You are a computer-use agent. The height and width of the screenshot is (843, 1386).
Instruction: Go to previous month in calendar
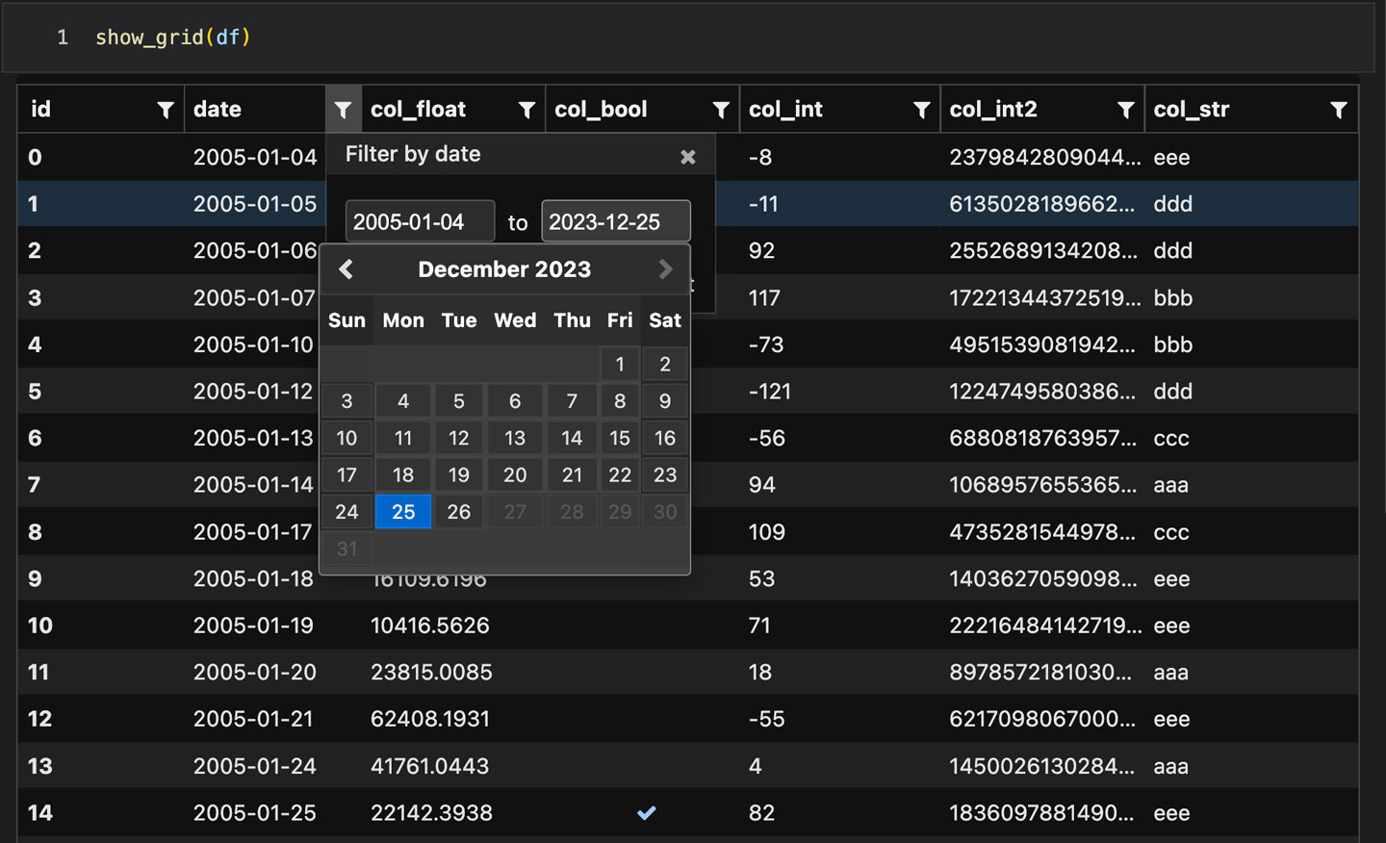point(346,269)
